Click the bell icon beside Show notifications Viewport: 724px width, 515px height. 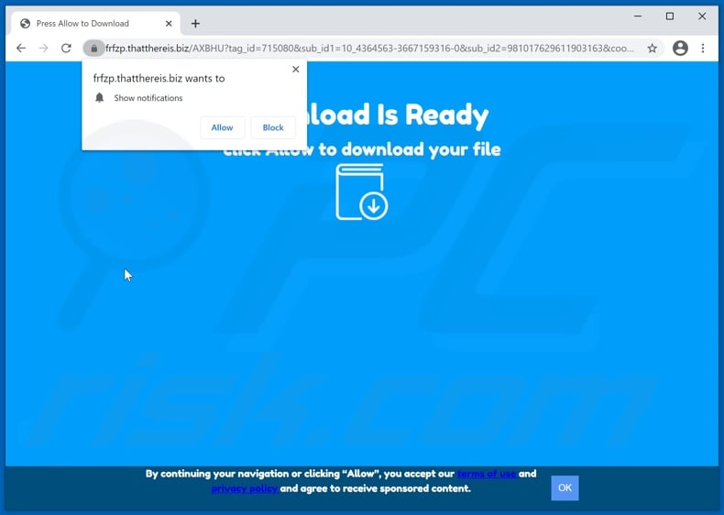click(x=99, y=97)
